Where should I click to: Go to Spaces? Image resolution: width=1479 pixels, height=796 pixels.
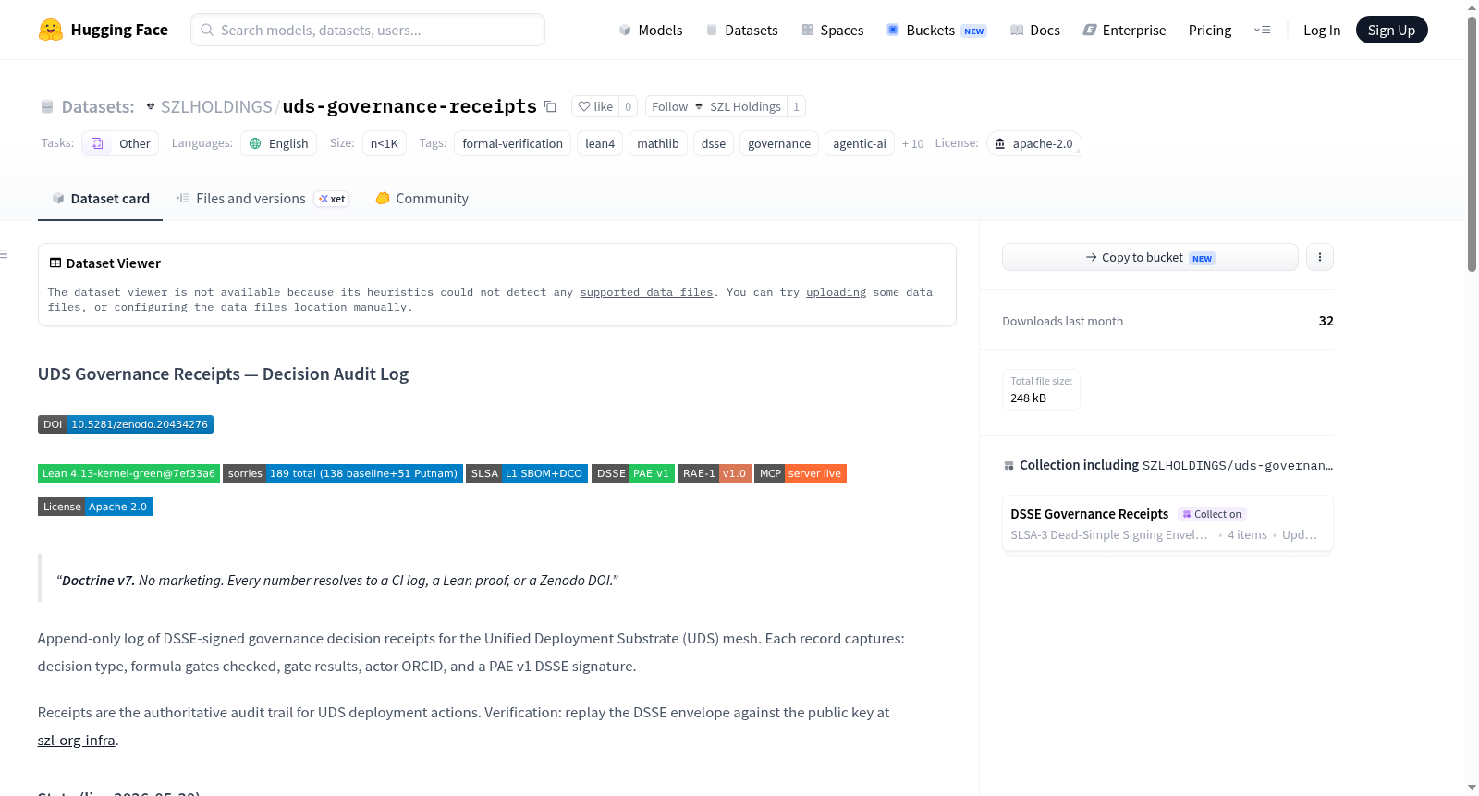pos(832,30)
